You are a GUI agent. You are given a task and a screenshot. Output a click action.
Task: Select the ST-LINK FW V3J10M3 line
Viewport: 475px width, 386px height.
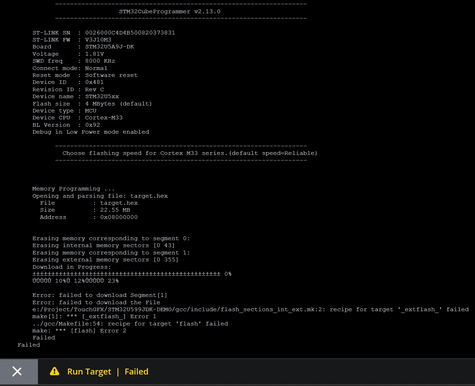[72, 40]
